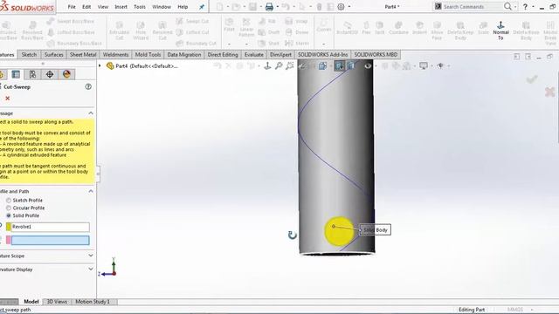Pin the menu bar with pushpin
Image resolution: width=559 pixels, height=314 pixels.
tap(202, 7)
